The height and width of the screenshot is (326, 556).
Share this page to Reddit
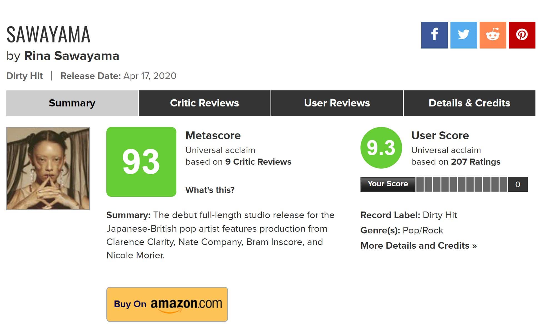tap(493, 35)
